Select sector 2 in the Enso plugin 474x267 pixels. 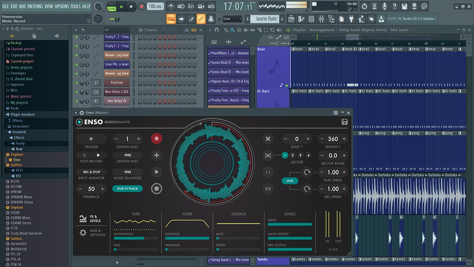pyautogui.click(x=293, y=155)
